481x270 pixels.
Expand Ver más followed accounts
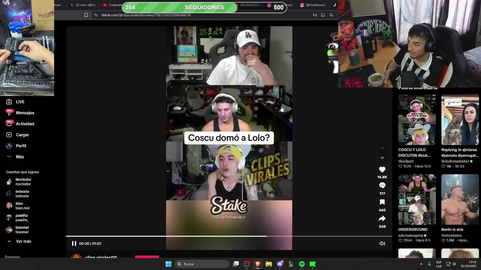point(19,241)
